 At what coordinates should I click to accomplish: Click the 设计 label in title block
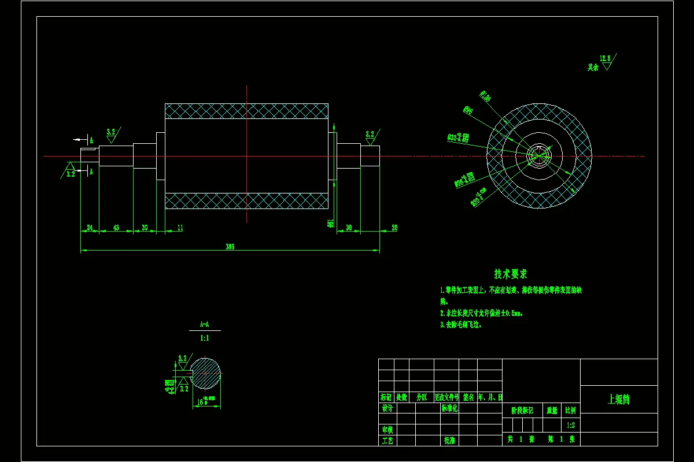387,408
